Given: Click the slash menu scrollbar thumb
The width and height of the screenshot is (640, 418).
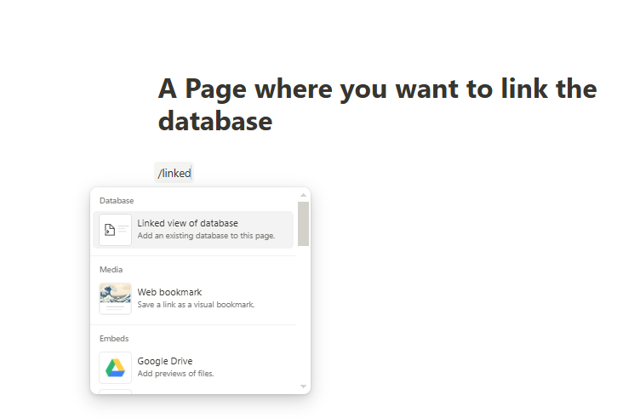Looking at the screenshot, I should (x=303, y=224).
